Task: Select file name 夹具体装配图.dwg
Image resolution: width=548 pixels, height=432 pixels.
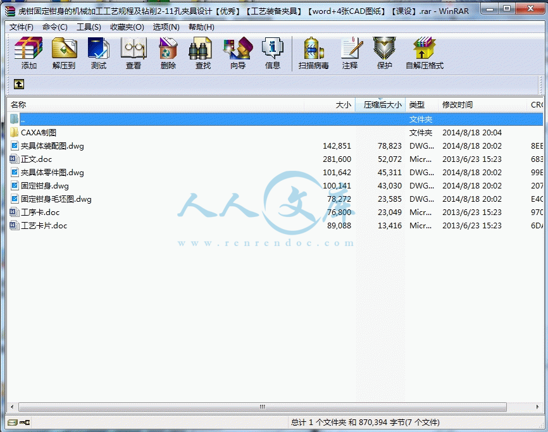Action: (x=53, y=145)
